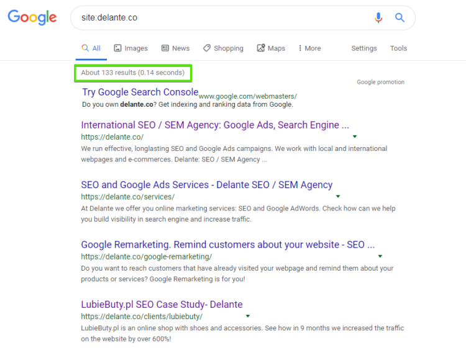Expand dropdown arrow next to google-remarketing URL
The image size is (466, 352).
[x=380, y=256]
